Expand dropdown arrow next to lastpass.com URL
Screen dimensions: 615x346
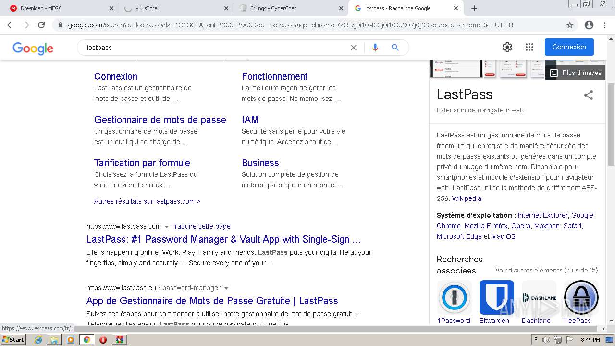pyautogui.click(x=167, y=227)
